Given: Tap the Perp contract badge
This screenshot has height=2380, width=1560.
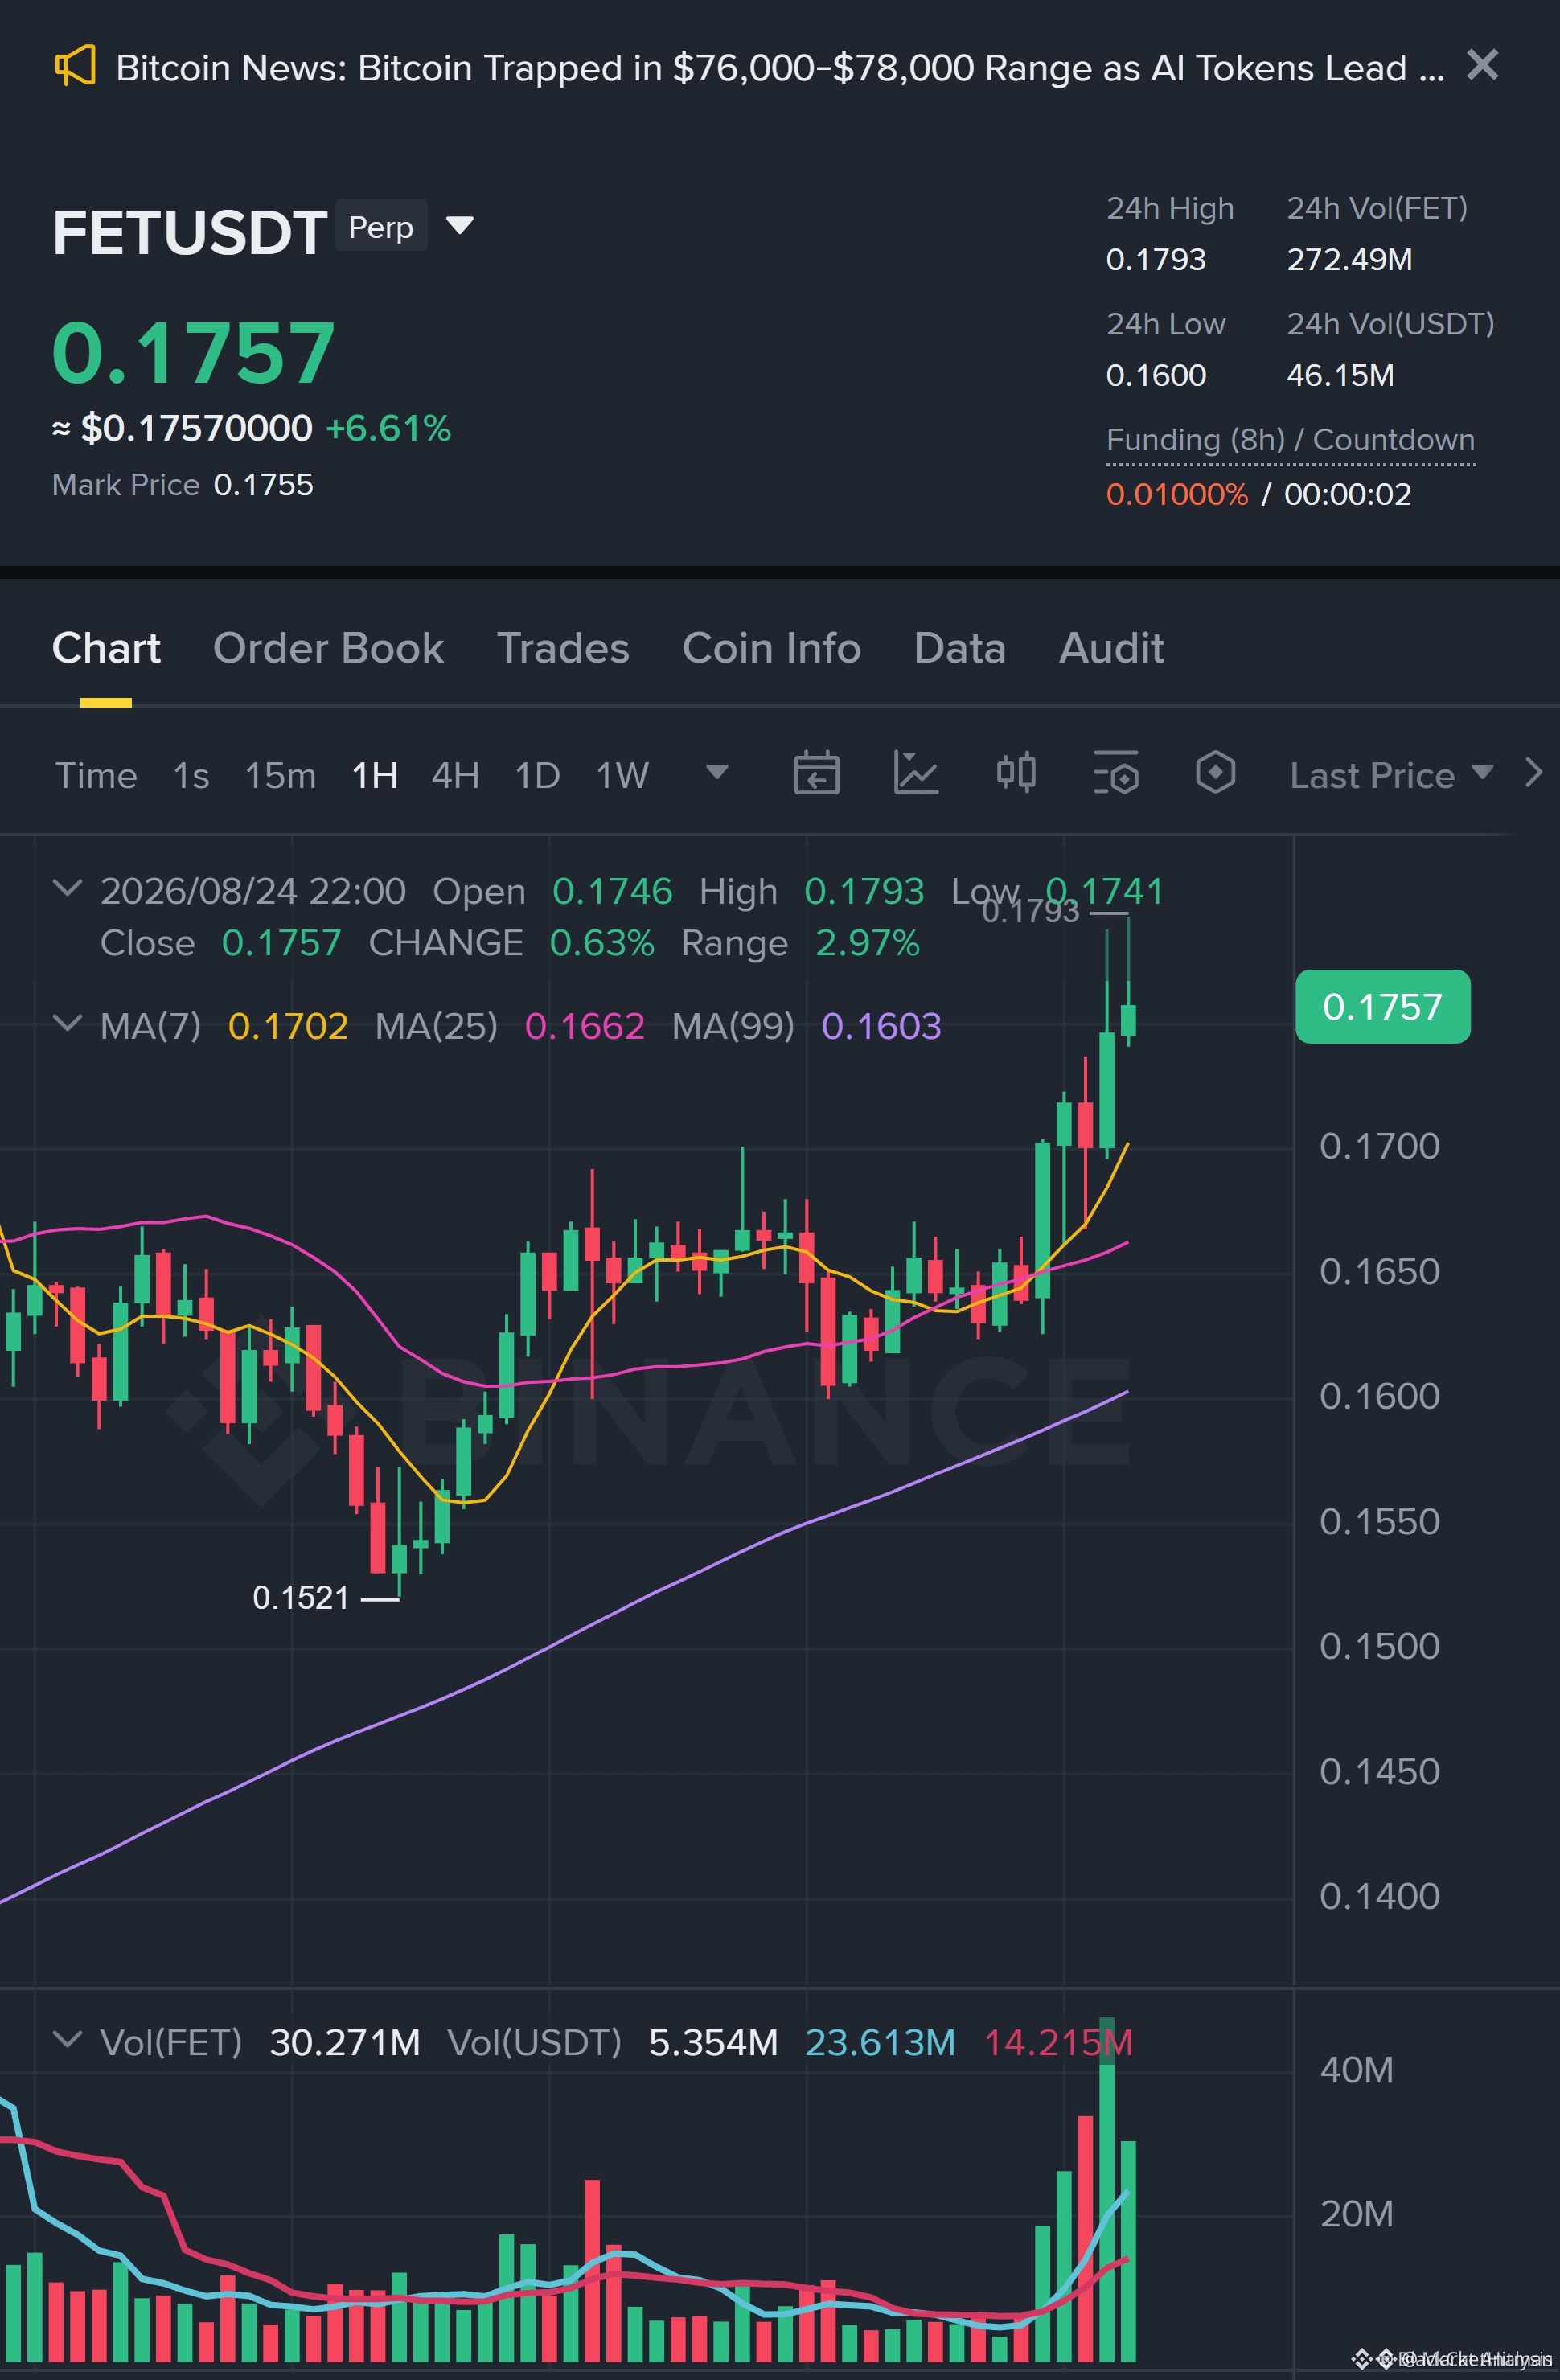Looking at the screenshot, I should click(381, 227).
